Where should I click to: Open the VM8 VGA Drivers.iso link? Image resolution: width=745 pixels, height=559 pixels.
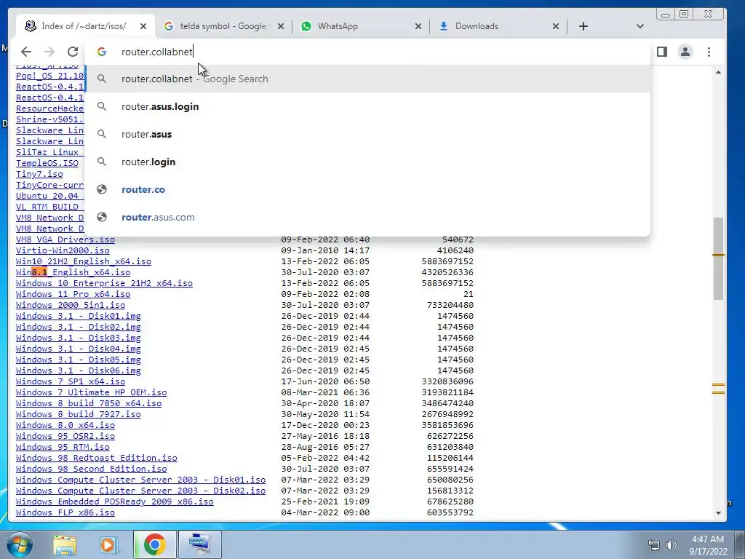pos(65,239)
